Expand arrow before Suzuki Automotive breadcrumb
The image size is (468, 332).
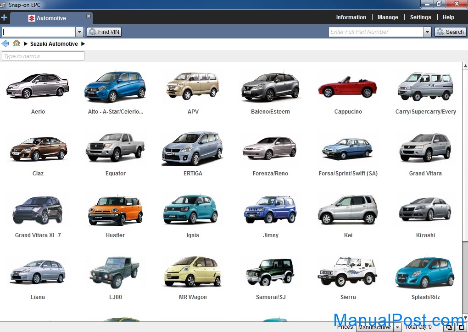[x=25, y=44]
